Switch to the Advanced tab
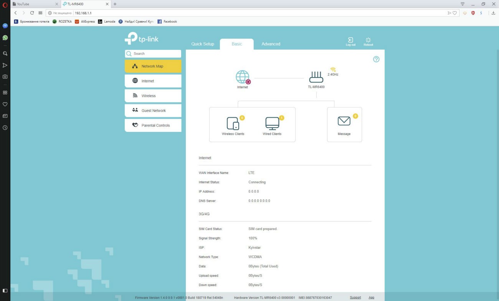Screen dimensions: 499x301 (x=271, y=44)
